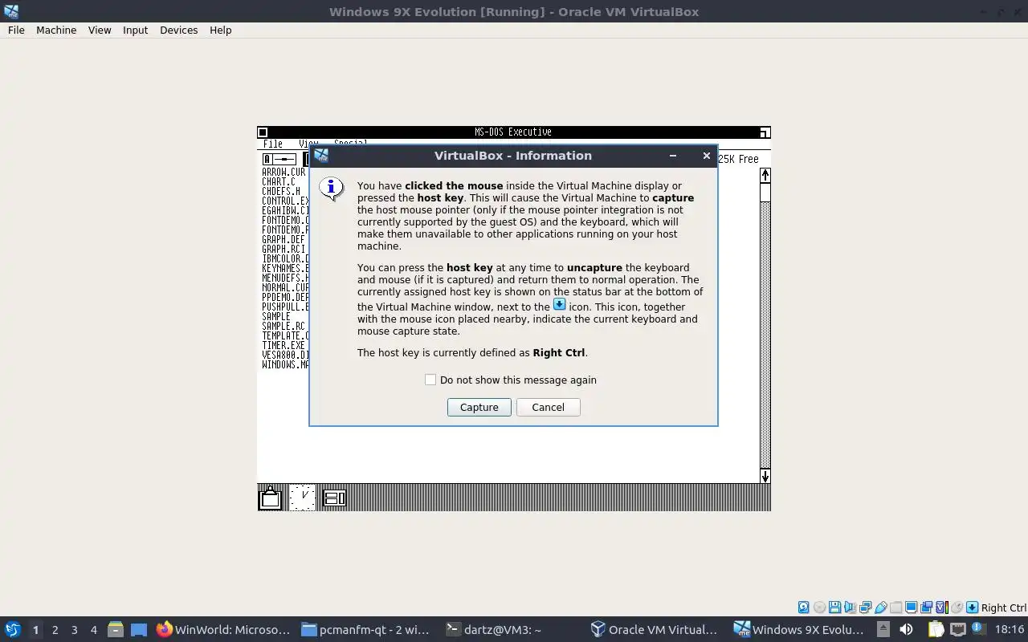The height and width of the screenshot is (642, 1028).
Task: Click the Cancel button in the dialog
Action: 548,407
